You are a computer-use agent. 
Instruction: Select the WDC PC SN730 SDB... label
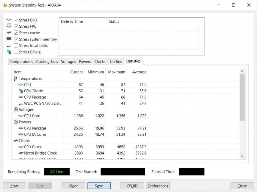[x=43, y=103]
